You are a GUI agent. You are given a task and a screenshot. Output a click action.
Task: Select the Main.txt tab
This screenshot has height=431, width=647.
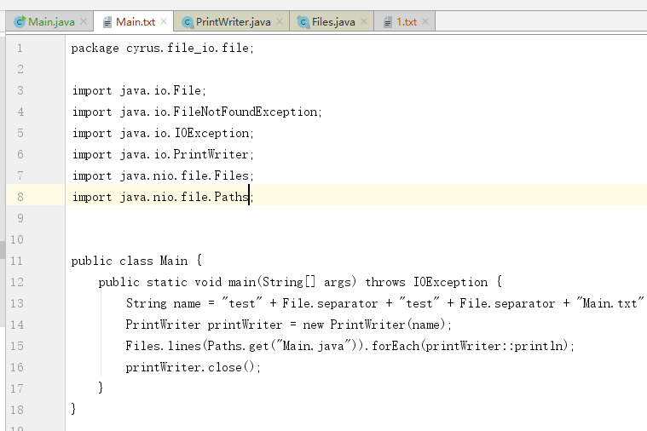click(134, 22)
